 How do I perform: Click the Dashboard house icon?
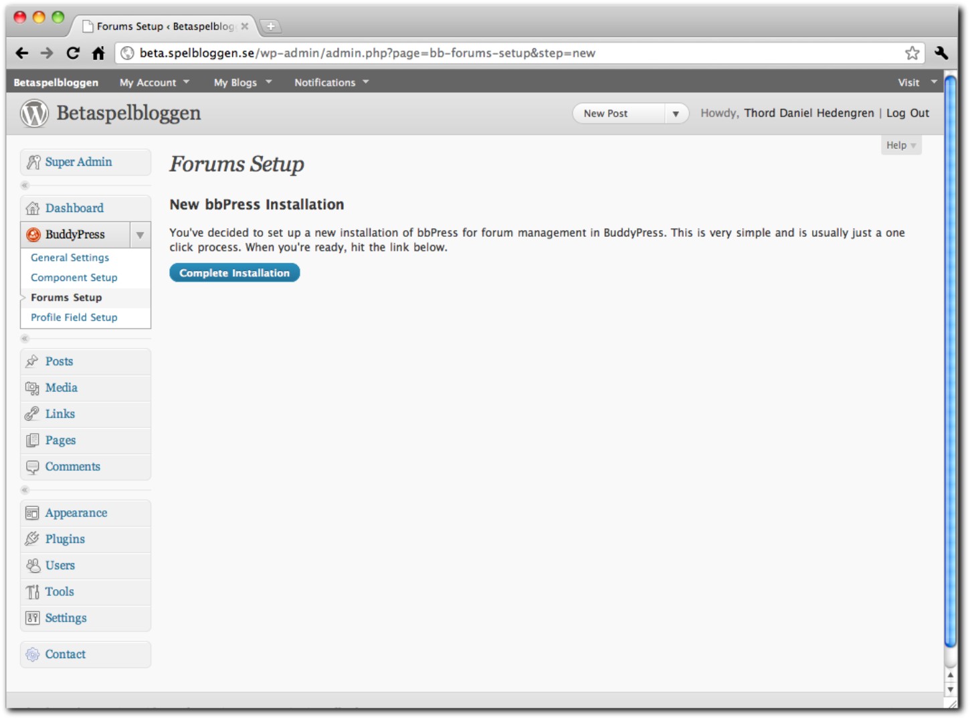tap(33, 208)
